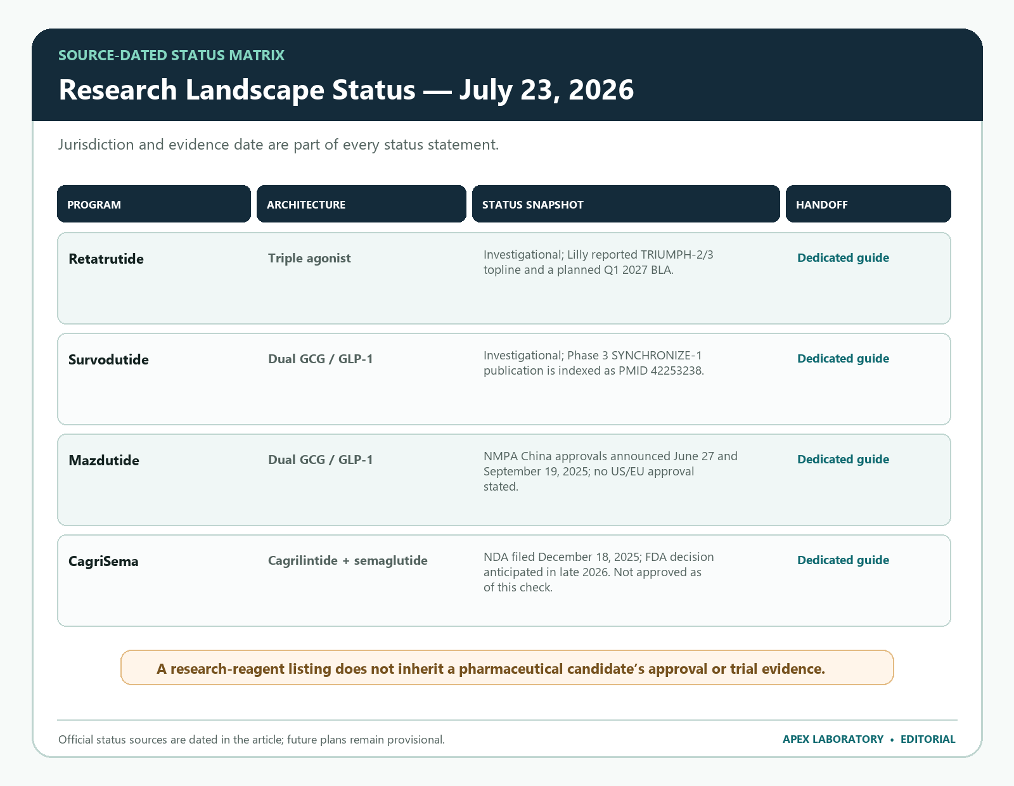Click the NDA filed December 18 status text
The height and width of the screenshot is (786, 1014).
[x=599, y=572]
